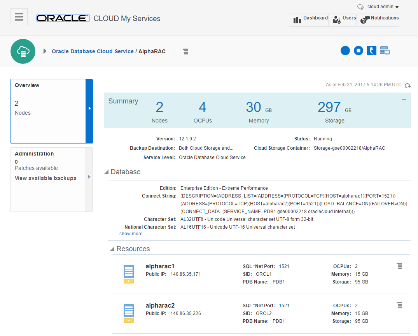This screenshot has height=336, width=418.
Task: Click the ORCL2 SID value
Action: pos(264,313)
